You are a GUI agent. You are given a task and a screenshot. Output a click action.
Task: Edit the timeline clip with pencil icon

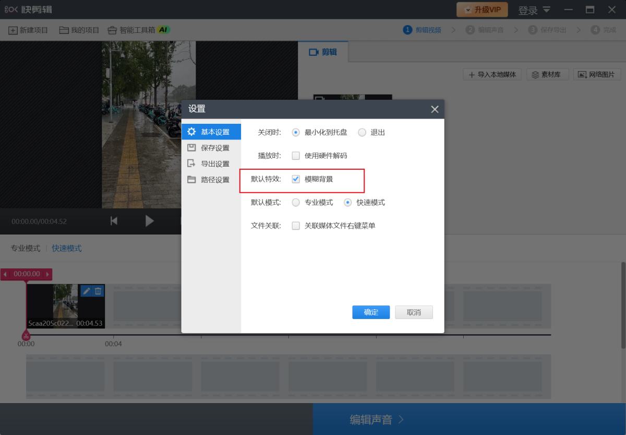click(x=87, y=291)
